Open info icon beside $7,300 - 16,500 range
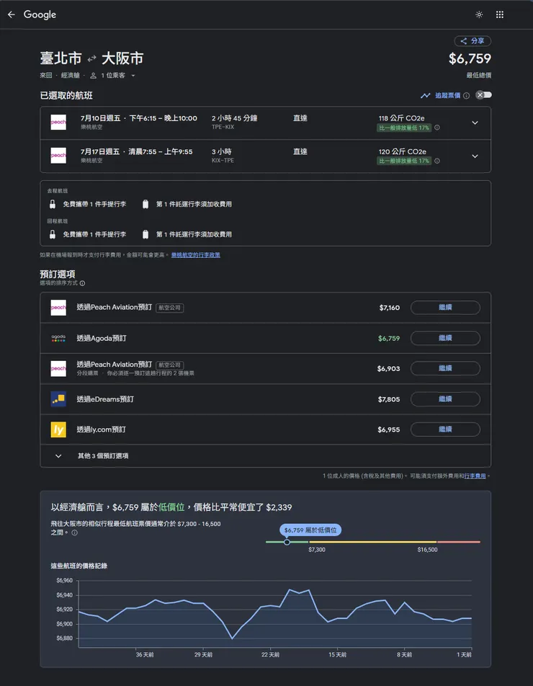 pos(74,533)
